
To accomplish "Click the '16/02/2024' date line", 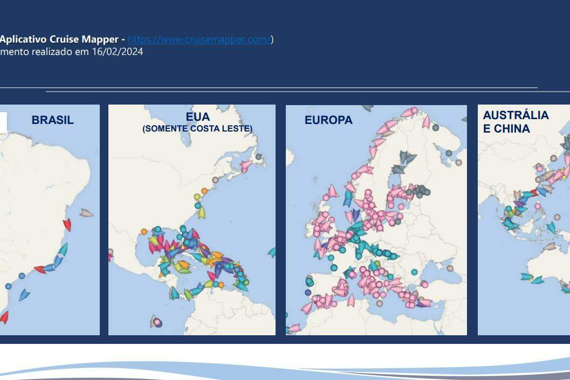I will [71, 52].
